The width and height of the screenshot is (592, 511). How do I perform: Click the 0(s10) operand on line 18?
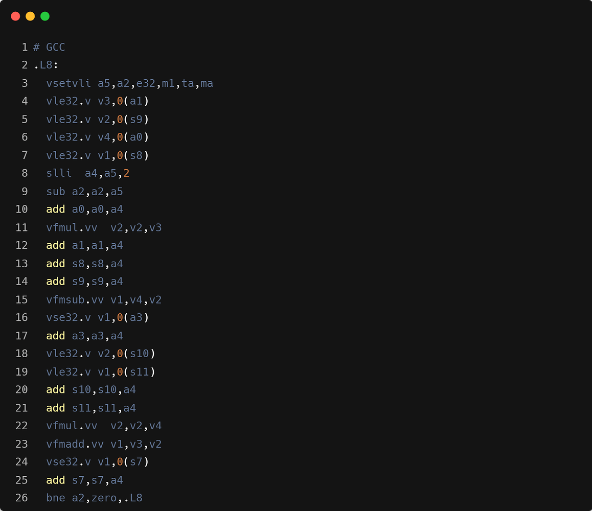(136, 354)
